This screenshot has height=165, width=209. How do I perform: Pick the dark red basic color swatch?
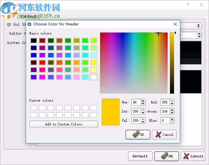42,41
